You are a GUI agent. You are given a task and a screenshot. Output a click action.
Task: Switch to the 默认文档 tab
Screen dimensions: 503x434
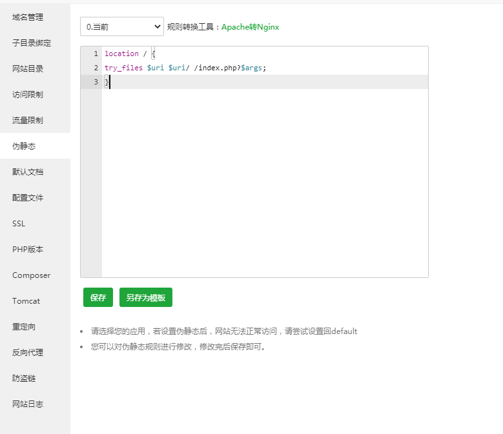(x=28, y=172)
